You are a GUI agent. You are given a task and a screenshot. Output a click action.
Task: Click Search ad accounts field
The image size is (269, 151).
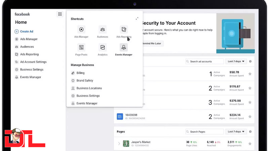[x=204, y=61]
